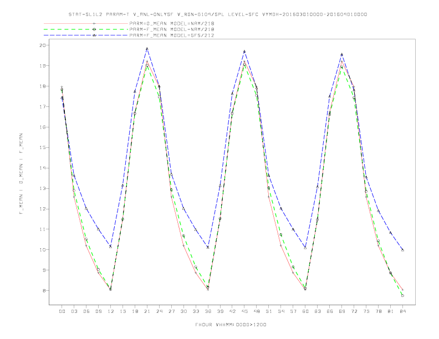The image size is (439, 339).
Task: Click the green dashed line sample in legend
Action: click(86, 29)
